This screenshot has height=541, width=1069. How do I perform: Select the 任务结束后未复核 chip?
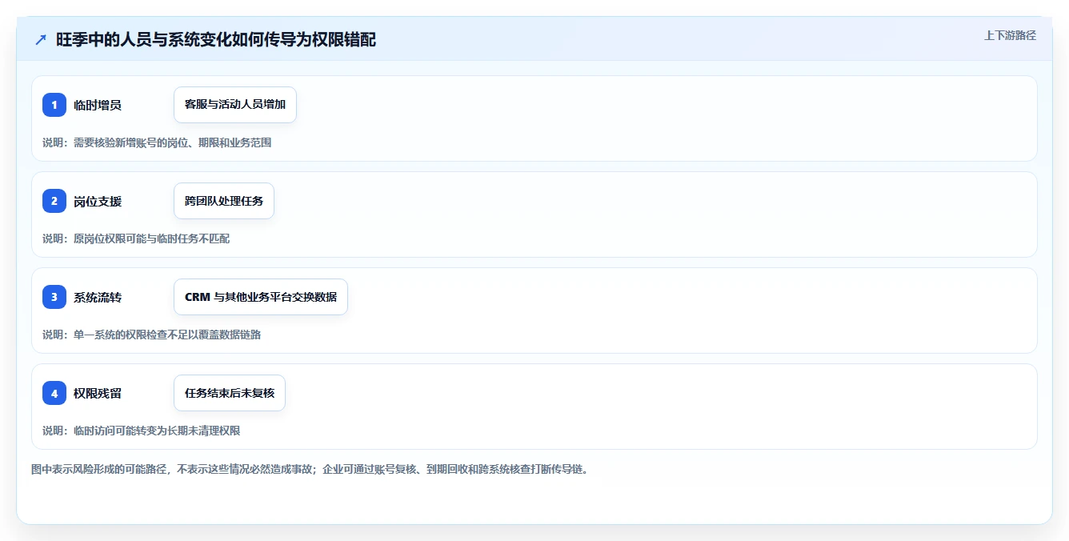click(230, 393)
